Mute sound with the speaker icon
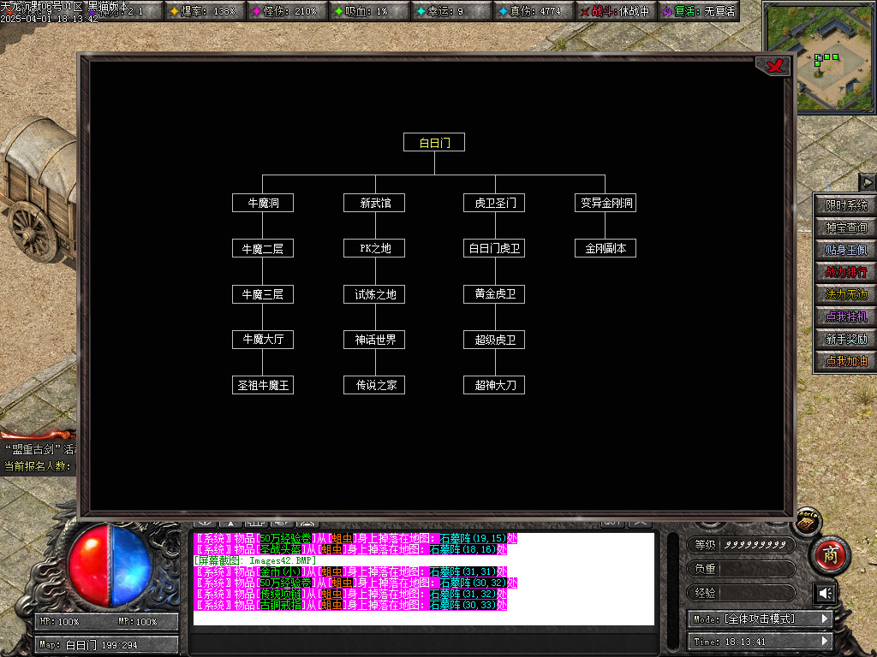The height and width of the screenshot is (657, 877). 825,593
